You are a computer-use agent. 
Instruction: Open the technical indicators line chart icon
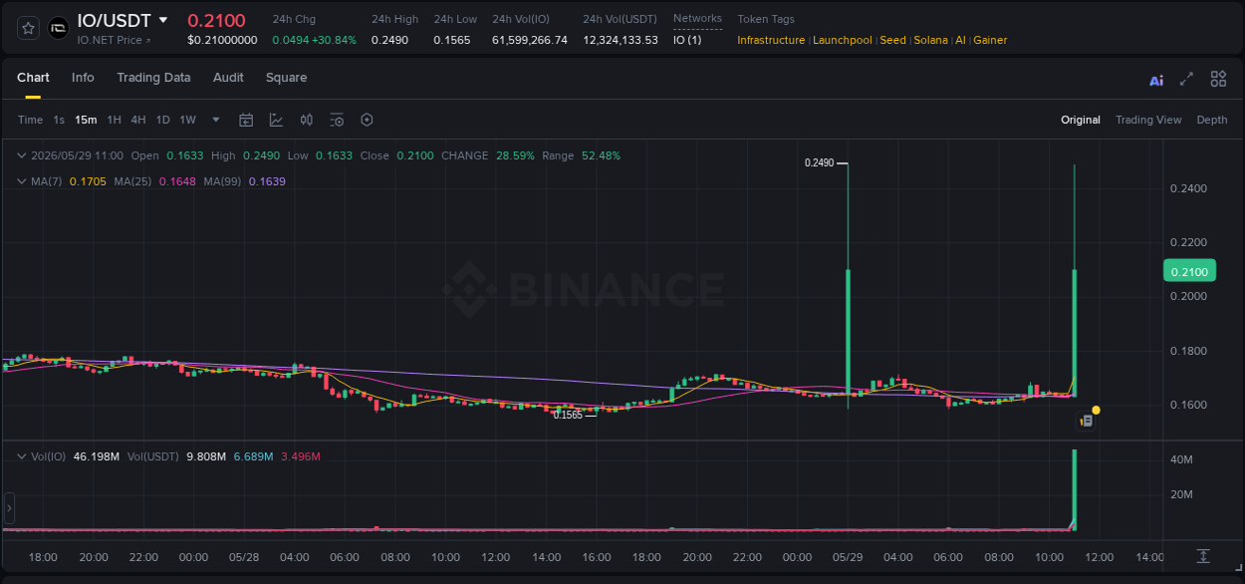pyautogui.click(x=276, y=120)
